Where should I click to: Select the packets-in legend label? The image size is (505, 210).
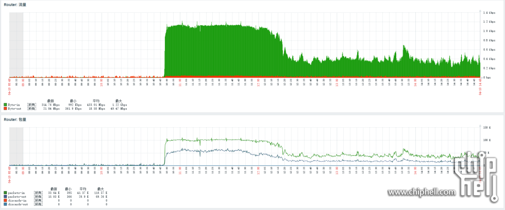16,193
